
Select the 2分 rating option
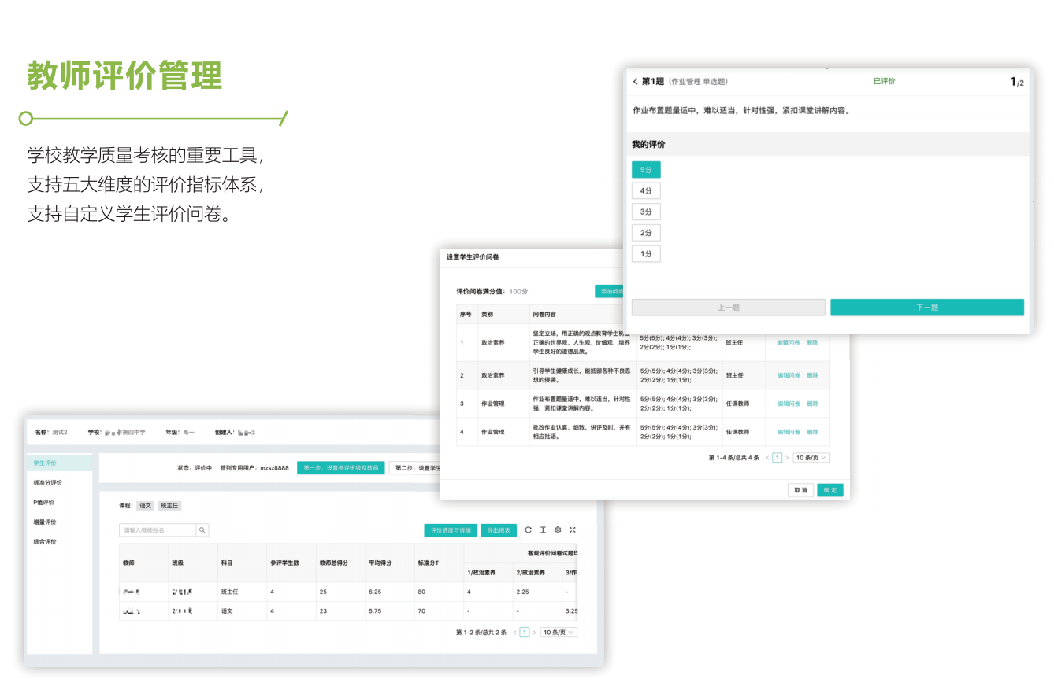click(x=646, y=233)
